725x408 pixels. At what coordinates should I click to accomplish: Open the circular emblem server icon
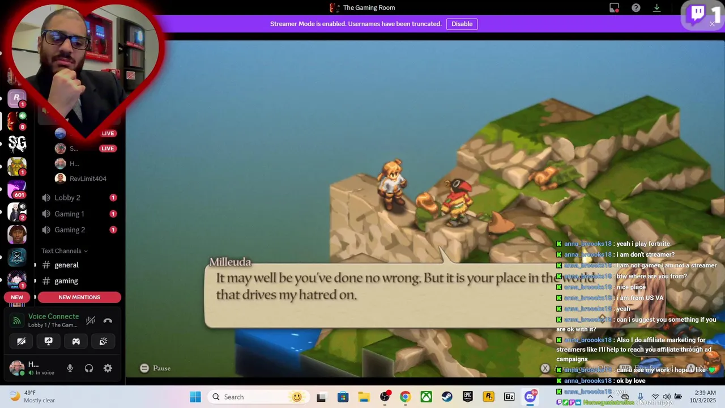click(x=16, y=257)
